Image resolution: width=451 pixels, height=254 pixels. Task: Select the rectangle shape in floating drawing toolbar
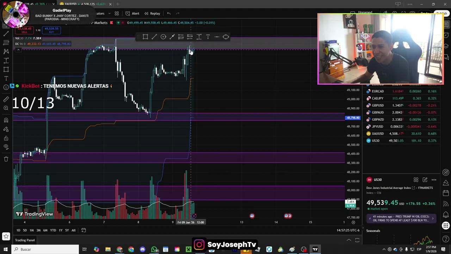(145, 37)
